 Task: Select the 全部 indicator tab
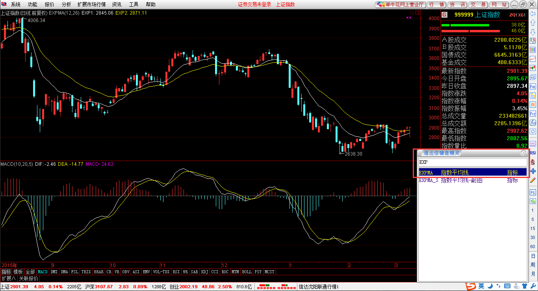point(30,272)
